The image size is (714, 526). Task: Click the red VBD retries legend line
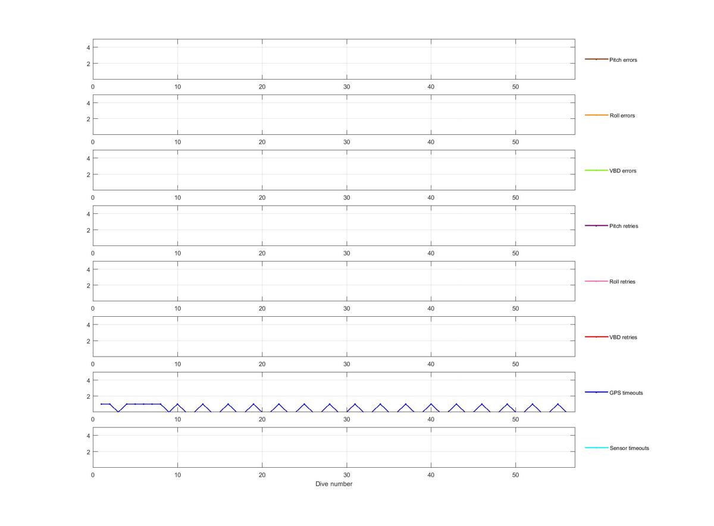(596, 336)
